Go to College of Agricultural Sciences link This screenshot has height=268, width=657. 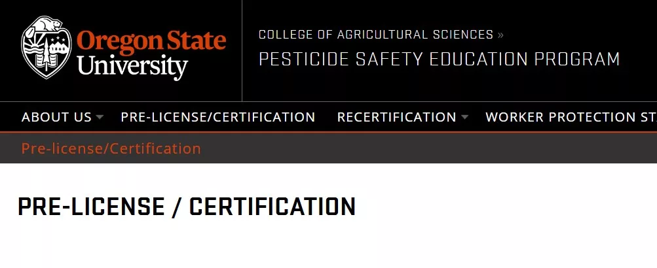tap(376, 35)
